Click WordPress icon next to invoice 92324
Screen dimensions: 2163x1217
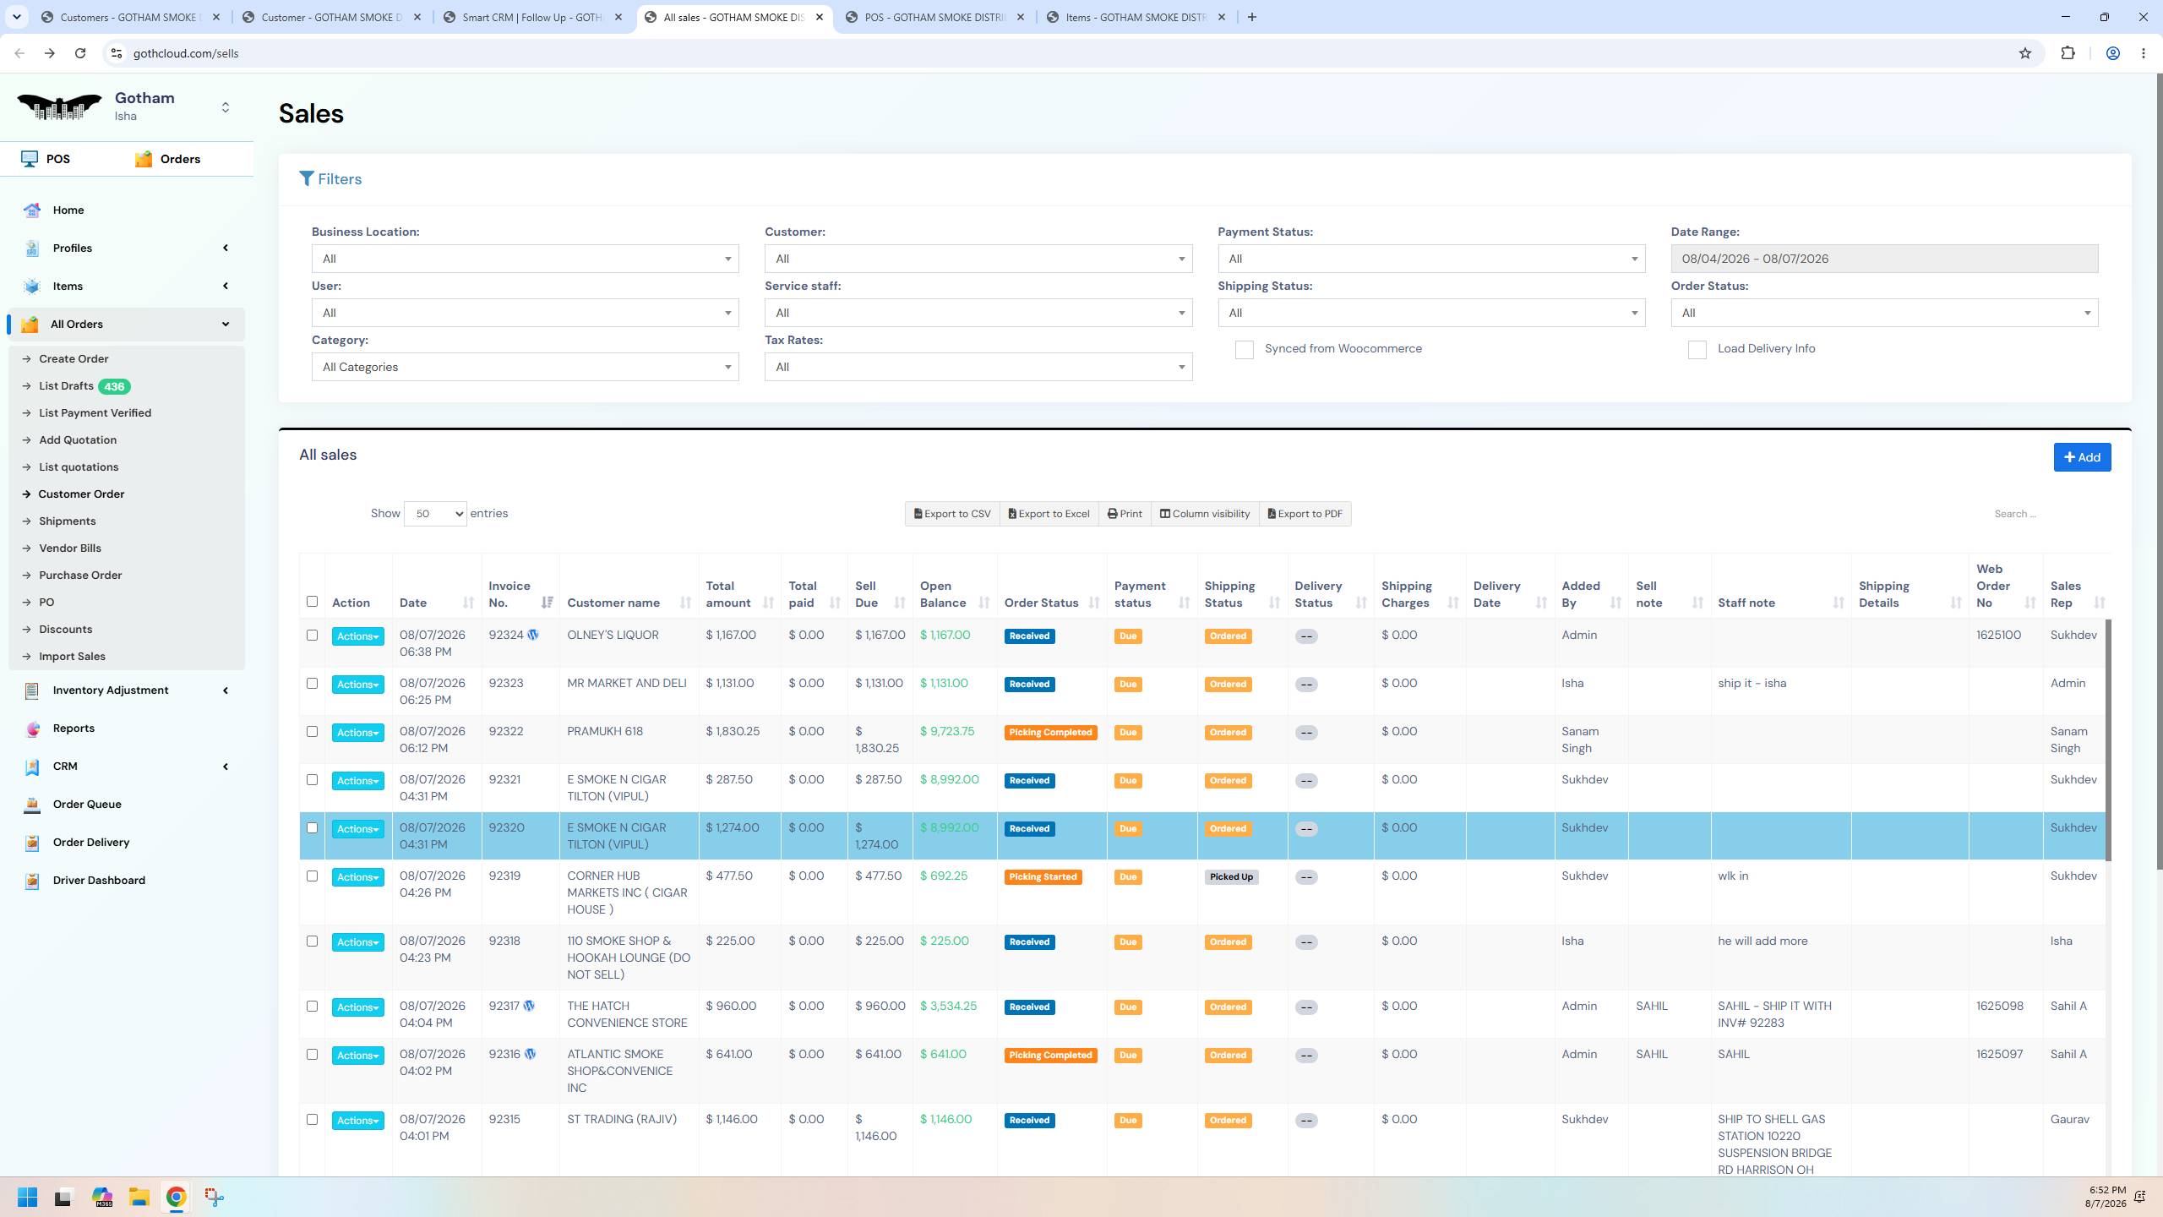[533, 635]
